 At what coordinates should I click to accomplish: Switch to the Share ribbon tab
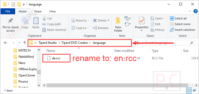tap(38, 11)
